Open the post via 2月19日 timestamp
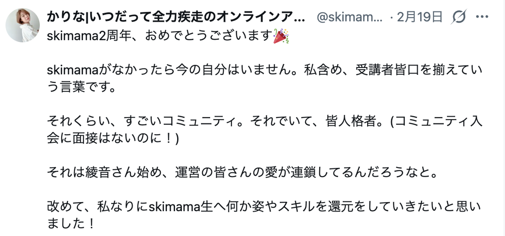The image size is (505, 236). (419, 17)
